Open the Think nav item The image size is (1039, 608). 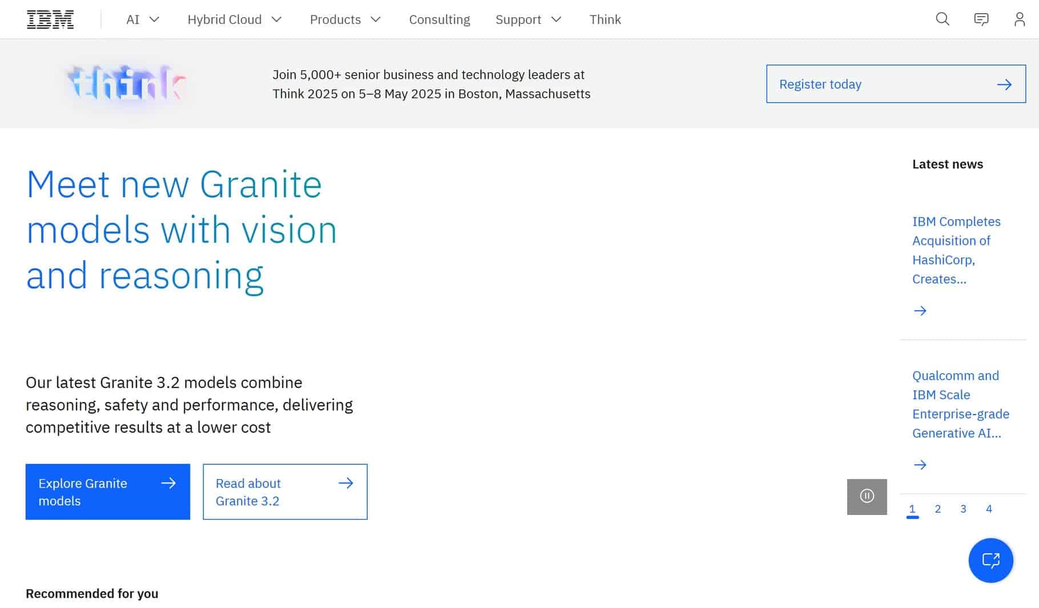(605, 19)
